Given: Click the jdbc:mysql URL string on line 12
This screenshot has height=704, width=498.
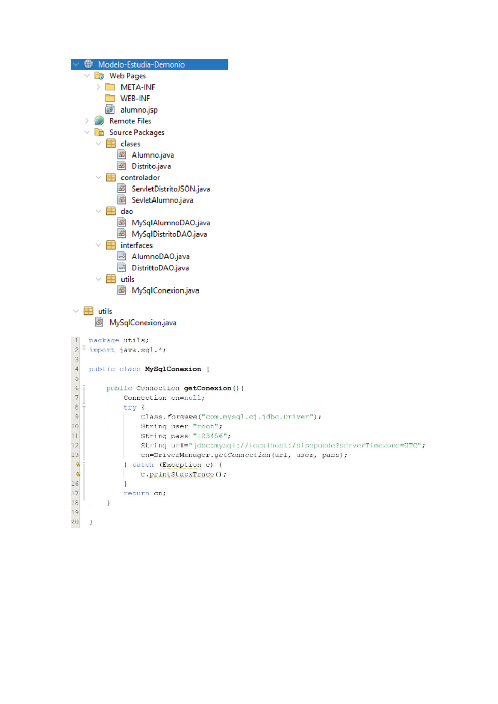Looking at the screenshot, I should [x=305, y=445].
